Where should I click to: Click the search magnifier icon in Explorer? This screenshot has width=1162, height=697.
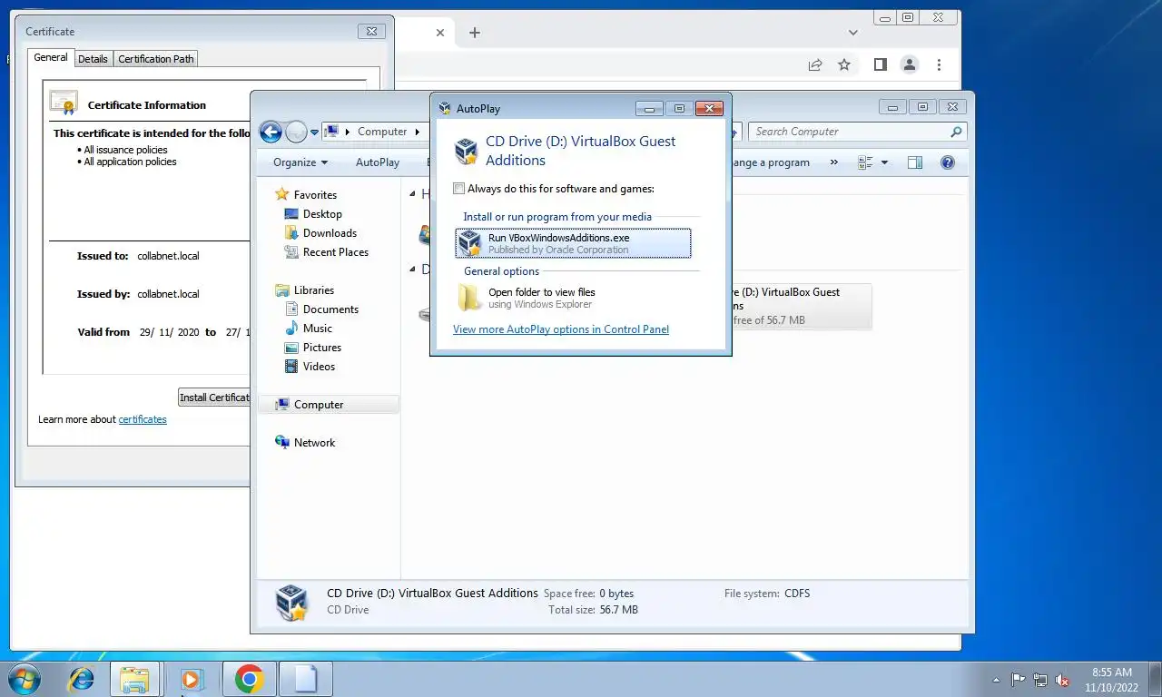956,132
